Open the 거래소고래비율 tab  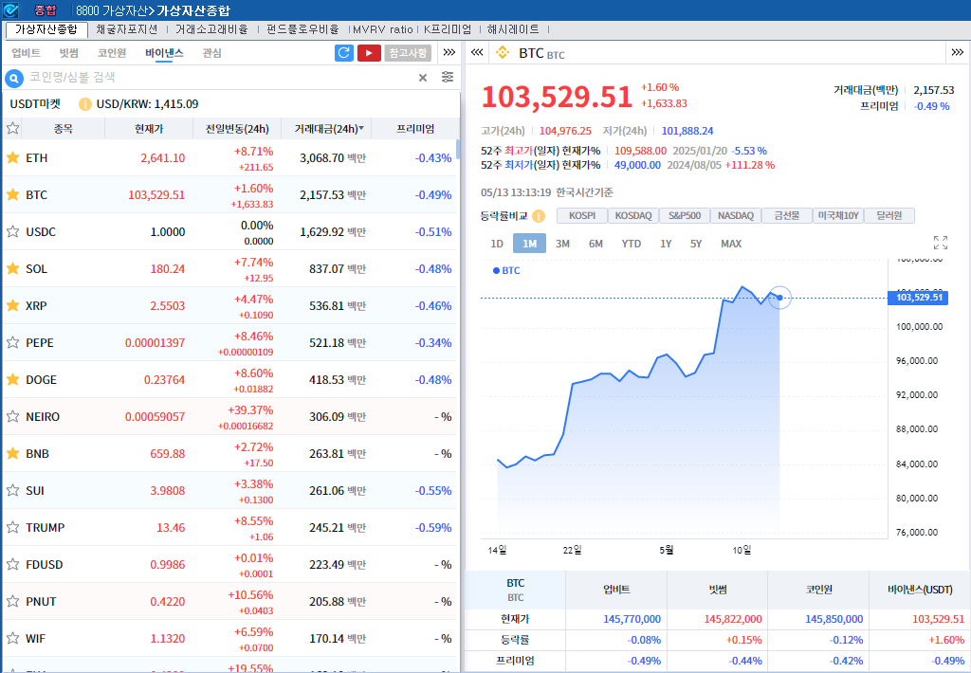211,29
